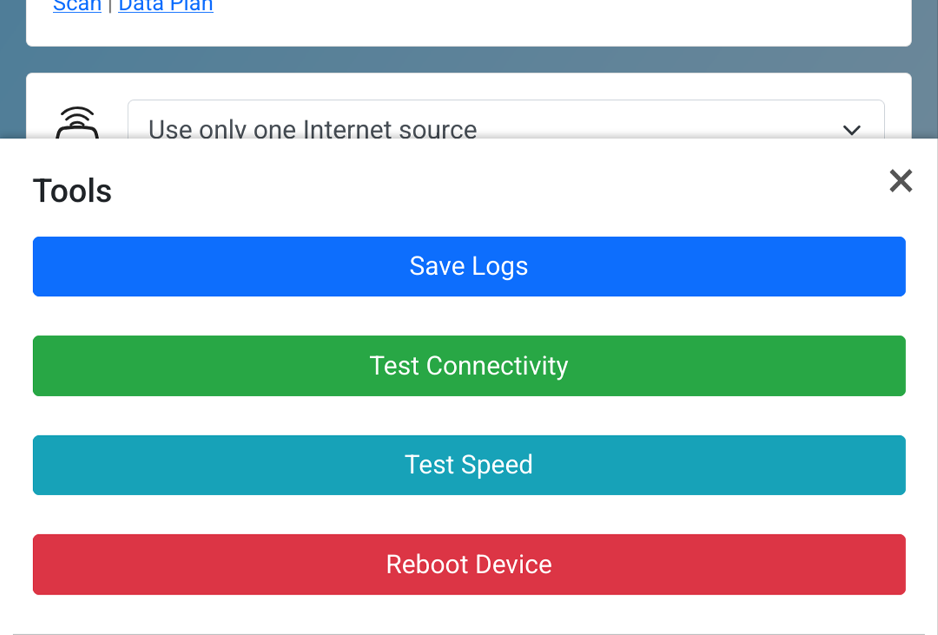Click the router signal icon beside the dropdown

click(78, 124)
